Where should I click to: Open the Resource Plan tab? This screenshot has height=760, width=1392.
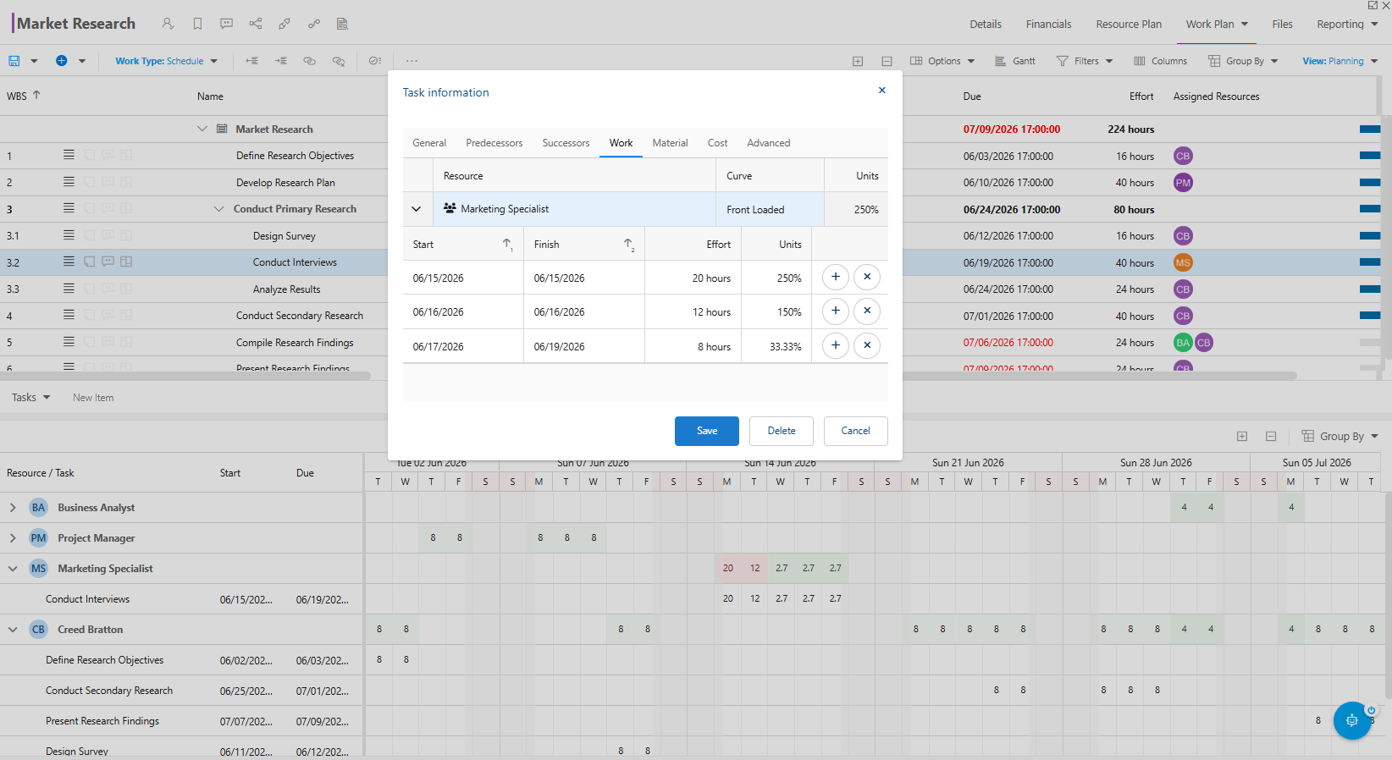point(1129,24)
